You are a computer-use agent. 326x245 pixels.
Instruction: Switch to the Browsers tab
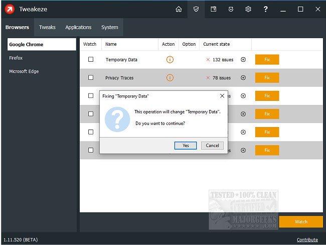(17, 27)
